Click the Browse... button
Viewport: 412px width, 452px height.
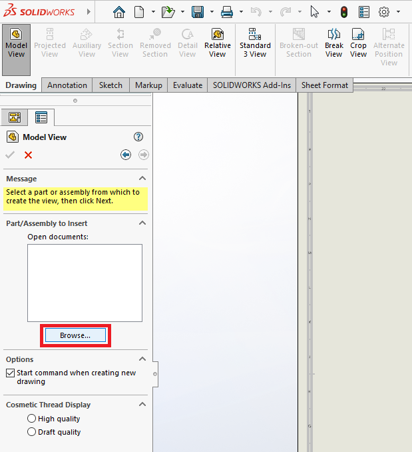75,335
